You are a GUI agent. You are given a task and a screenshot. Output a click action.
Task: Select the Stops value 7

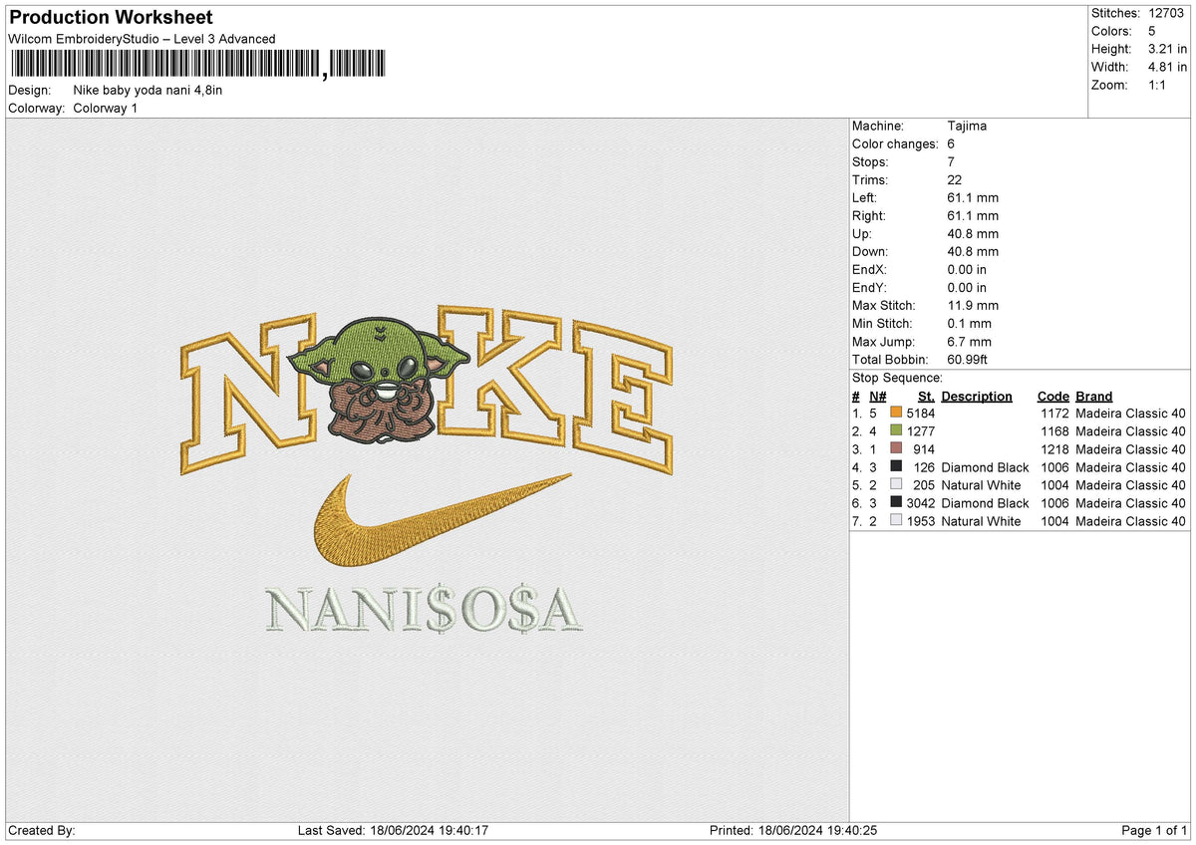[x=951, y=162]
